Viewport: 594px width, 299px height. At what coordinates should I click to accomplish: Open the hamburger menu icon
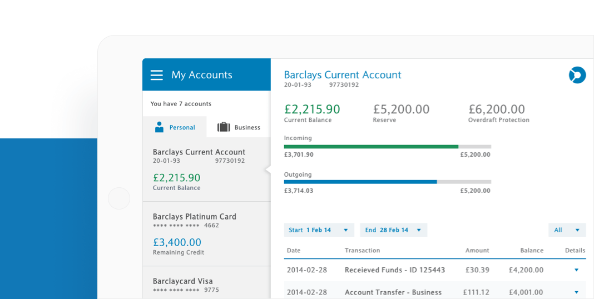(156, 75)
